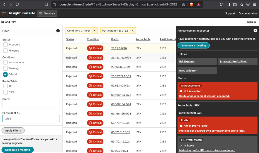Open the browser hamburger menu
The image size is (259, 153).
[x=254, y=4]
